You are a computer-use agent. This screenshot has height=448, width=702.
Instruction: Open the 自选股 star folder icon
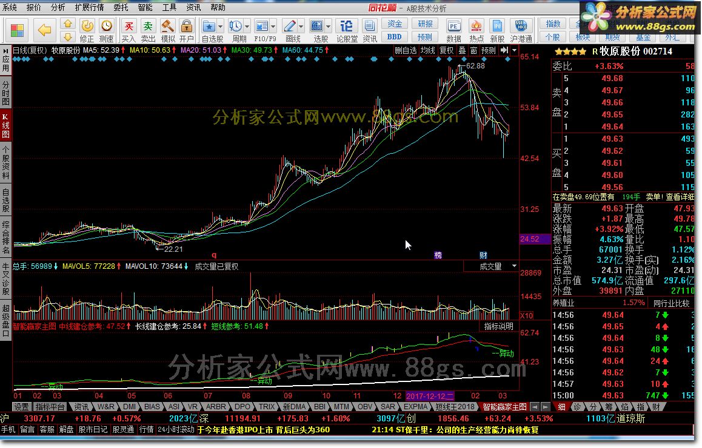208,26
